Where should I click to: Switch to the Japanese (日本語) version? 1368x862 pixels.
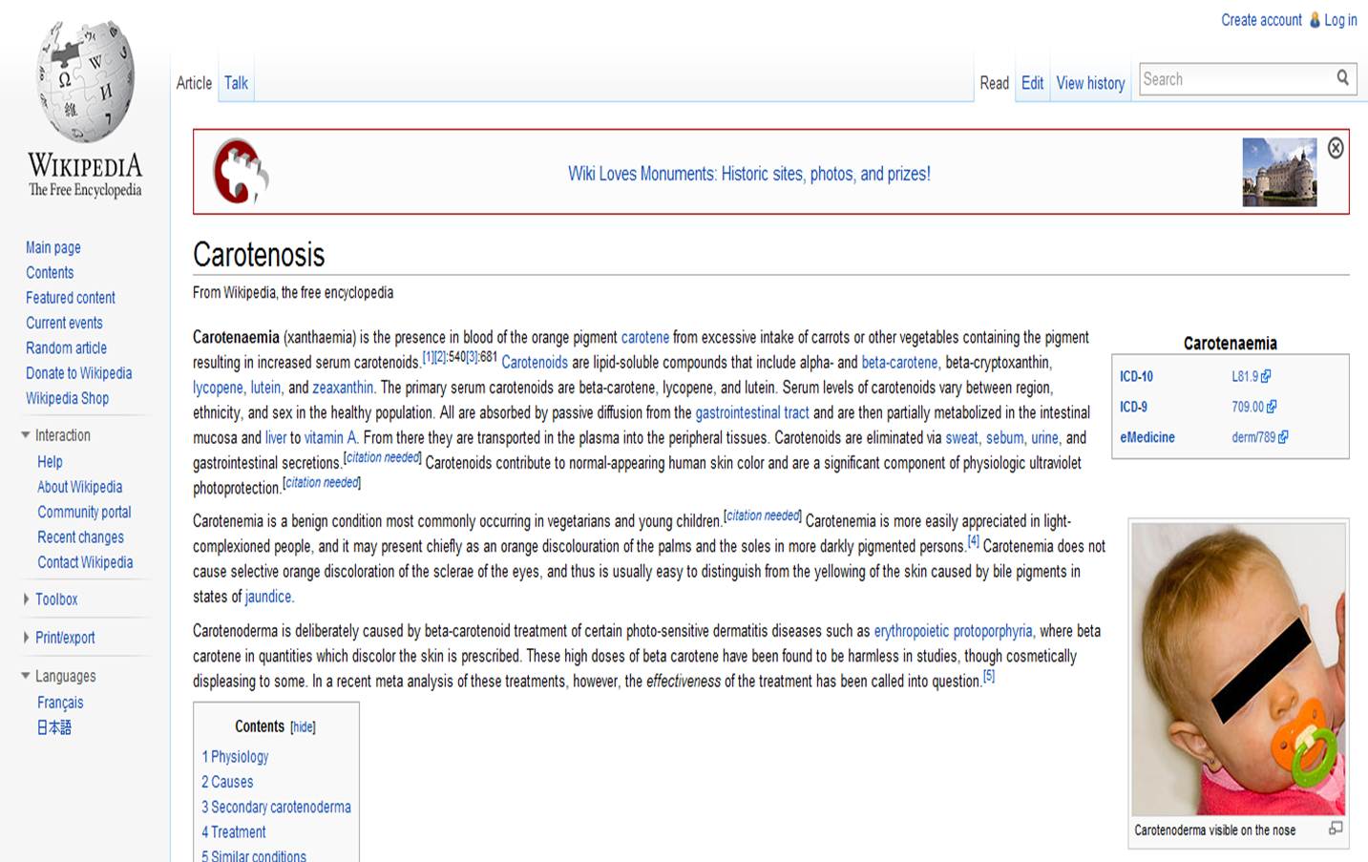coord(54,727)
